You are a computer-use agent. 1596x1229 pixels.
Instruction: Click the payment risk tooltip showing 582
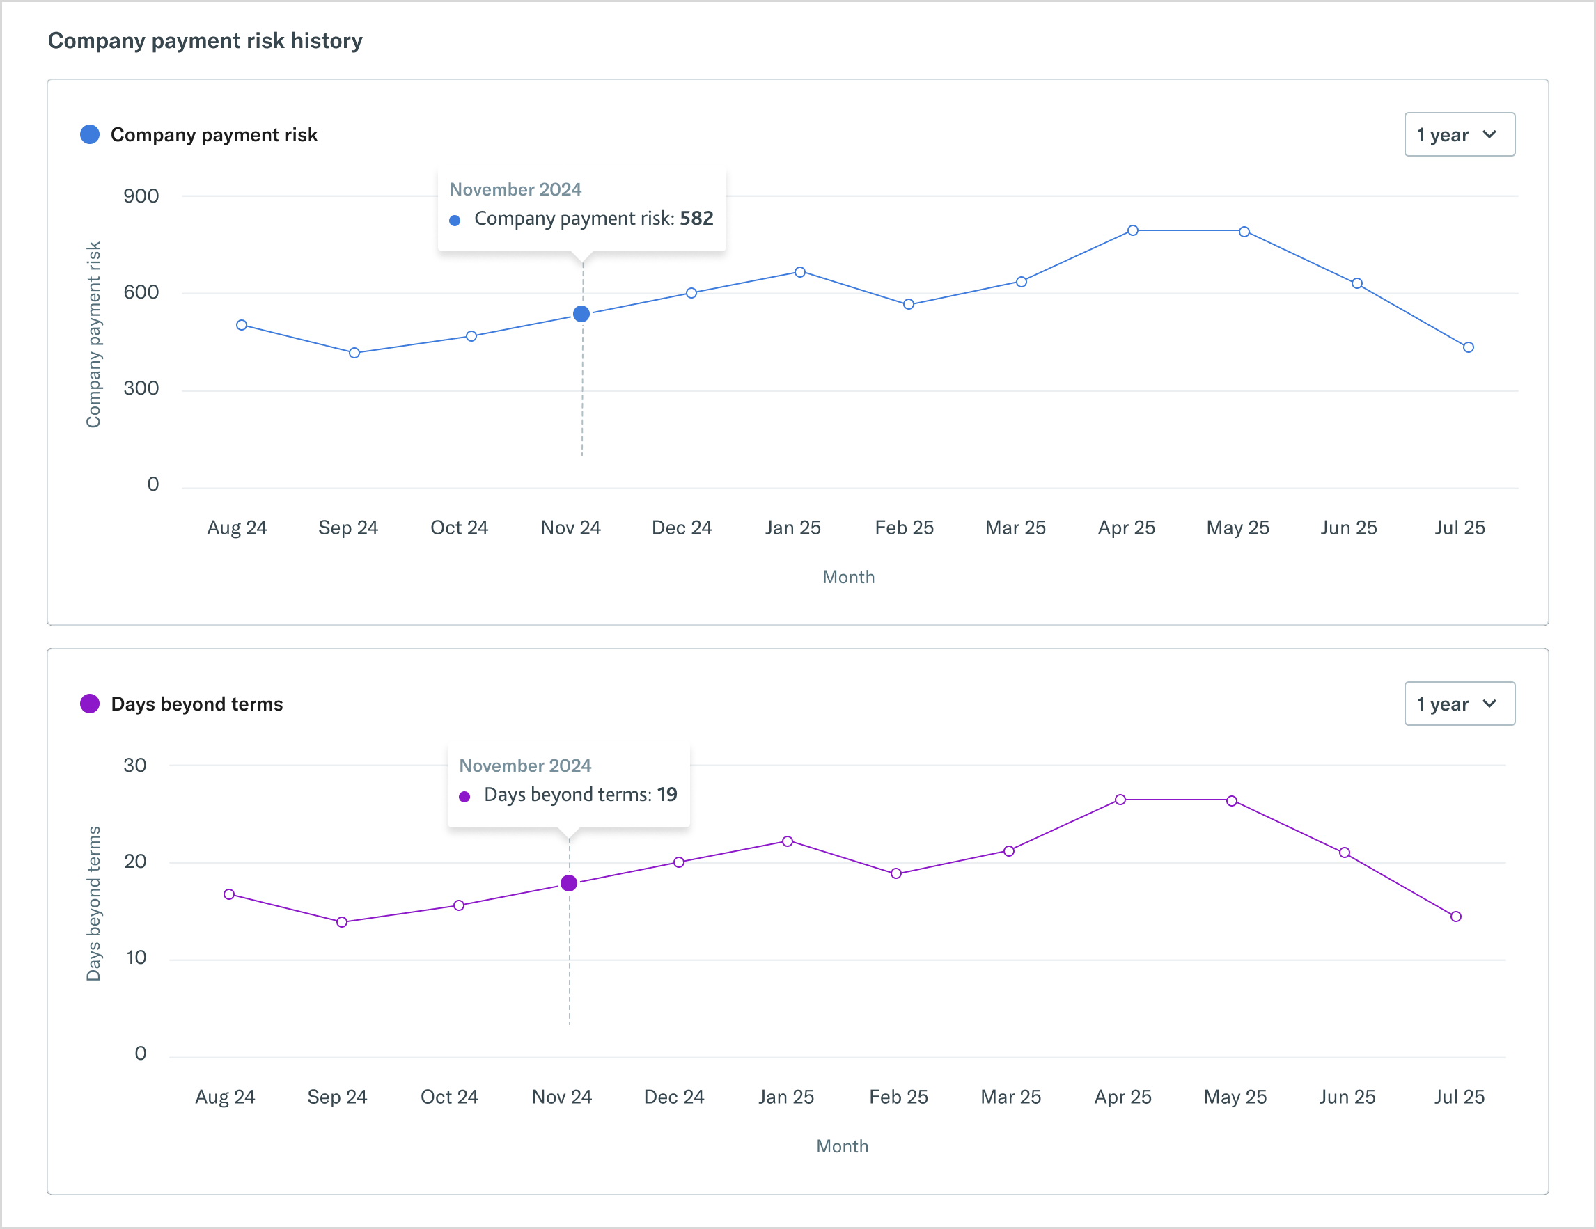(x=581, y=209)
